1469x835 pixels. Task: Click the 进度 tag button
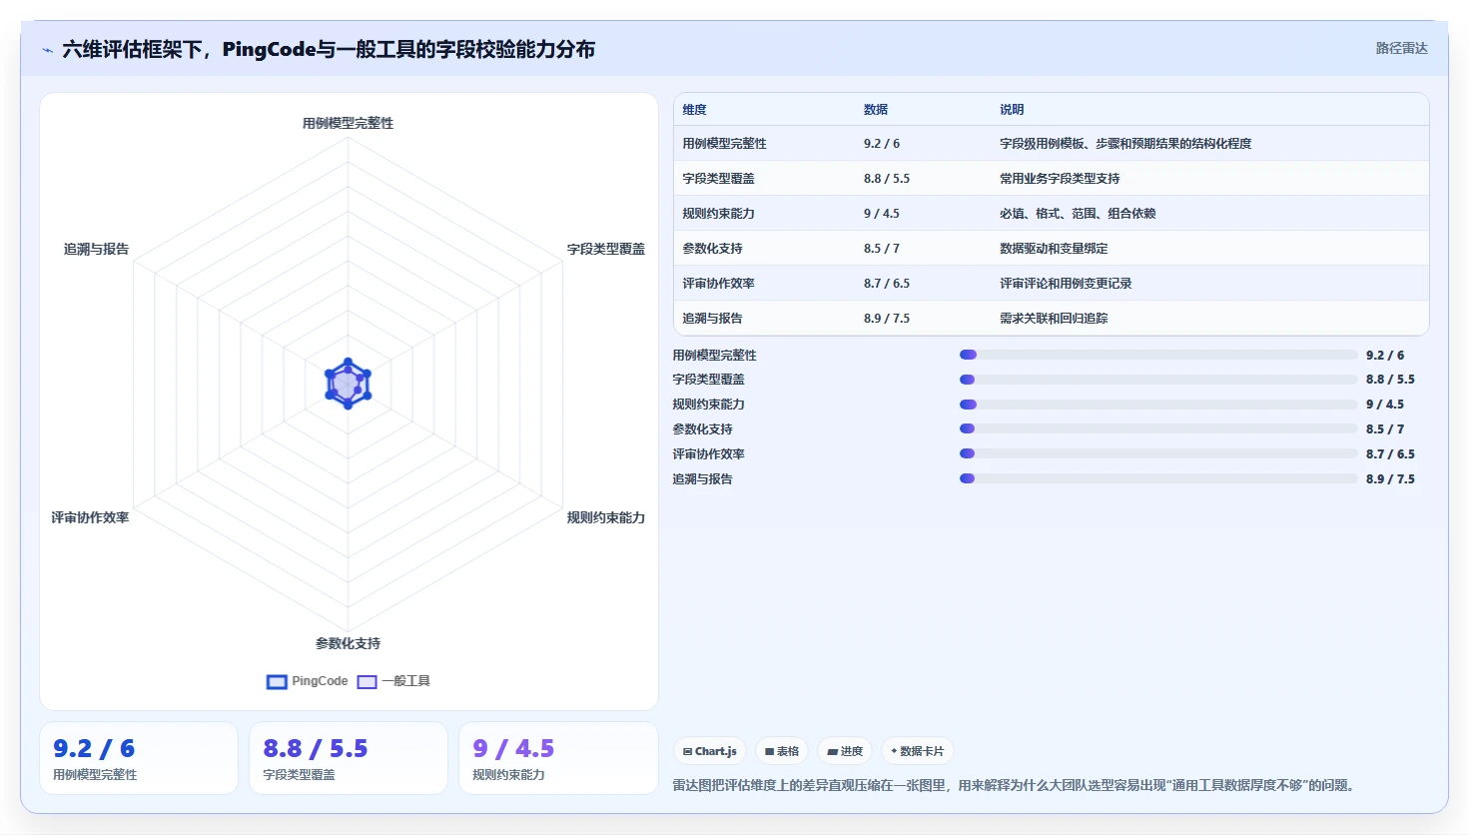pyautogui.click(x=845, y=751)
